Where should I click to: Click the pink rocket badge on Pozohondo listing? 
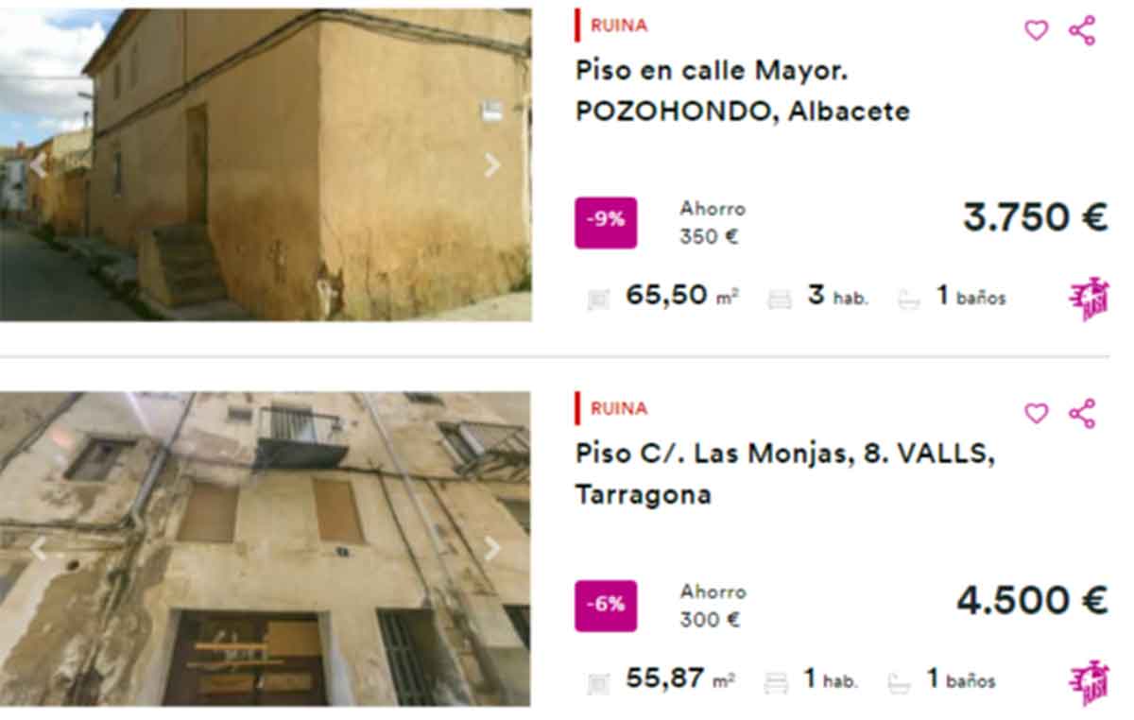1089,299
